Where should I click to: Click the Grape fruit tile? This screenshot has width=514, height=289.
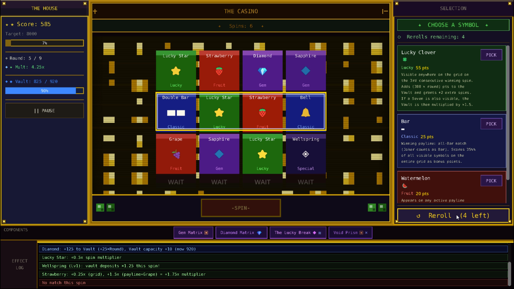(176, 154)
